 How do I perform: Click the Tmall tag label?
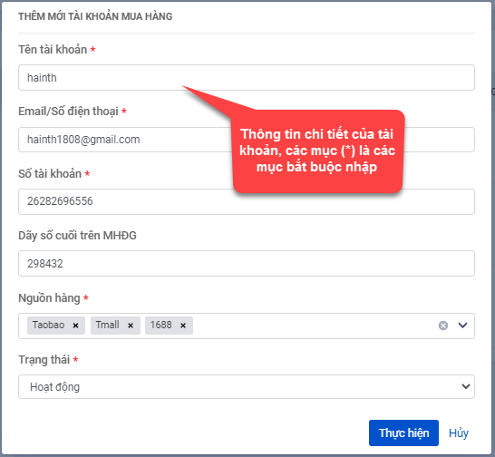(107, 325)
